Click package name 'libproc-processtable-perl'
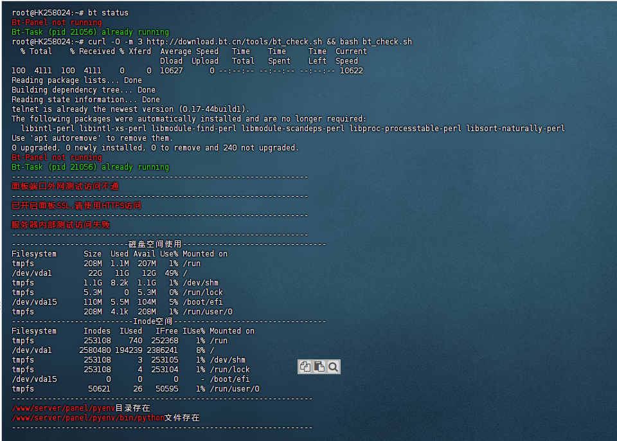The height and width of the screenshot is (441, 617). coord(406,129)
